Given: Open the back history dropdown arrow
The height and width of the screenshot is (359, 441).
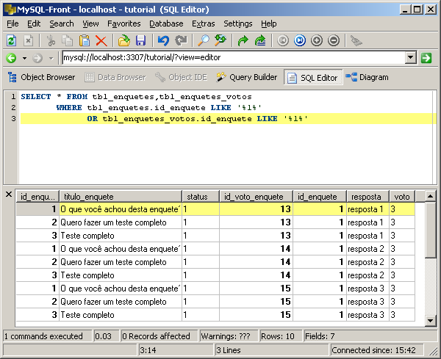Looking at the screenshot, I should [x=24, y=59].
